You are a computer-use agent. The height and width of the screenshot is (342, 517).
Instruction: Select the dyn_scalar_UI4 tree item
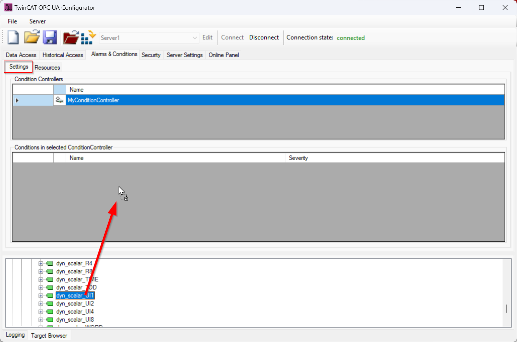pos(75,312)
